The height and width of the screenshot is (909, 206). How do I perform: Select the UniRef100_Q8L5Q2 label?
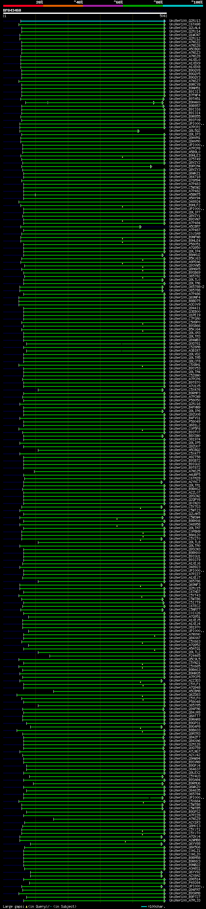[x=185, y=131]
